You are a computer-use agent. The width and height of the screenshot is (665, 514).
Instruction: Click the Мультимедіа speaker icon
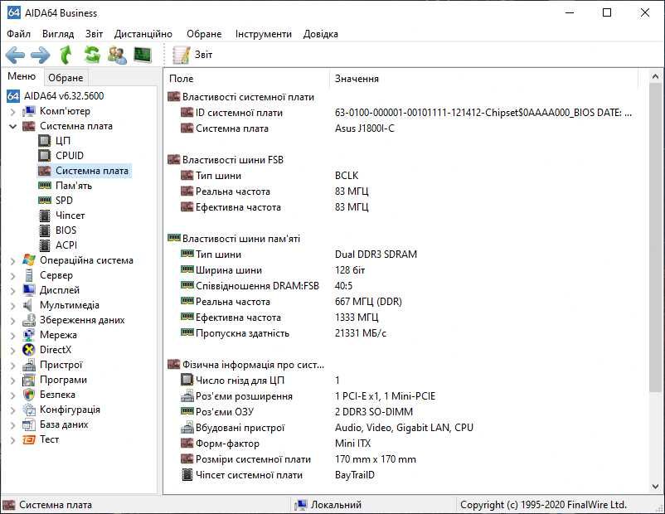(28, 305)
